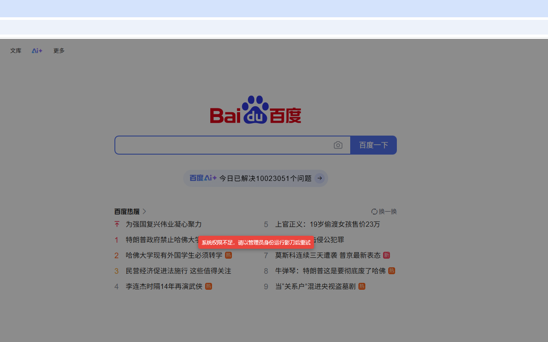
Task: Click the 新 badge after 莫斯科连续三天遭袭
Action: [x=386, y=255]
